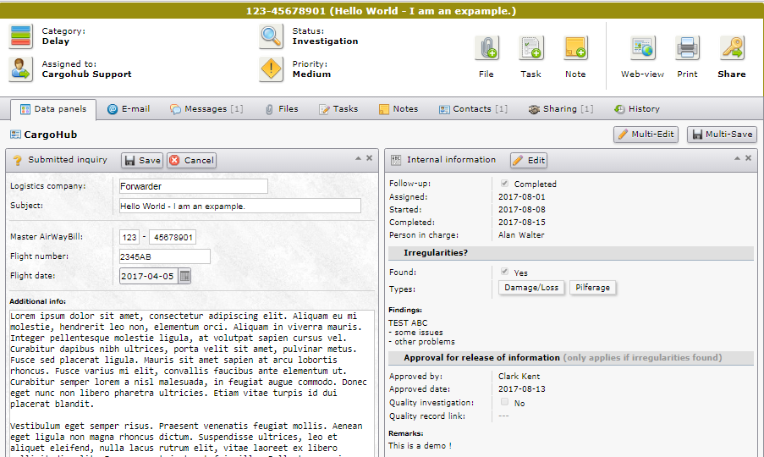The width and height of the screenshot is (764, 457).
Task: Open the Task icon in toolbar
Action: (530, 48)
